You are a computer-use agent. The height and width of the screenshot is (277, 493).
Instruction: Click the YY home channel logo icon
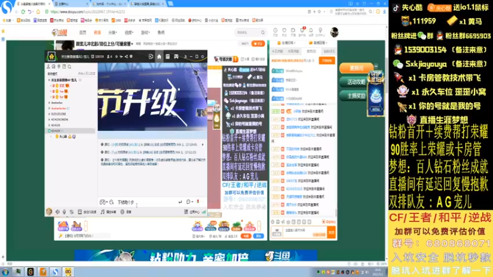52,57
